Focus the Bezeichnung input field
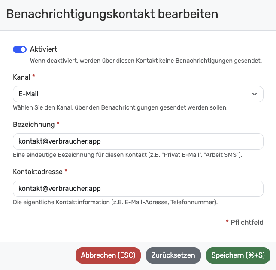Viewport: 276px width, 270px height. [138, 141]
